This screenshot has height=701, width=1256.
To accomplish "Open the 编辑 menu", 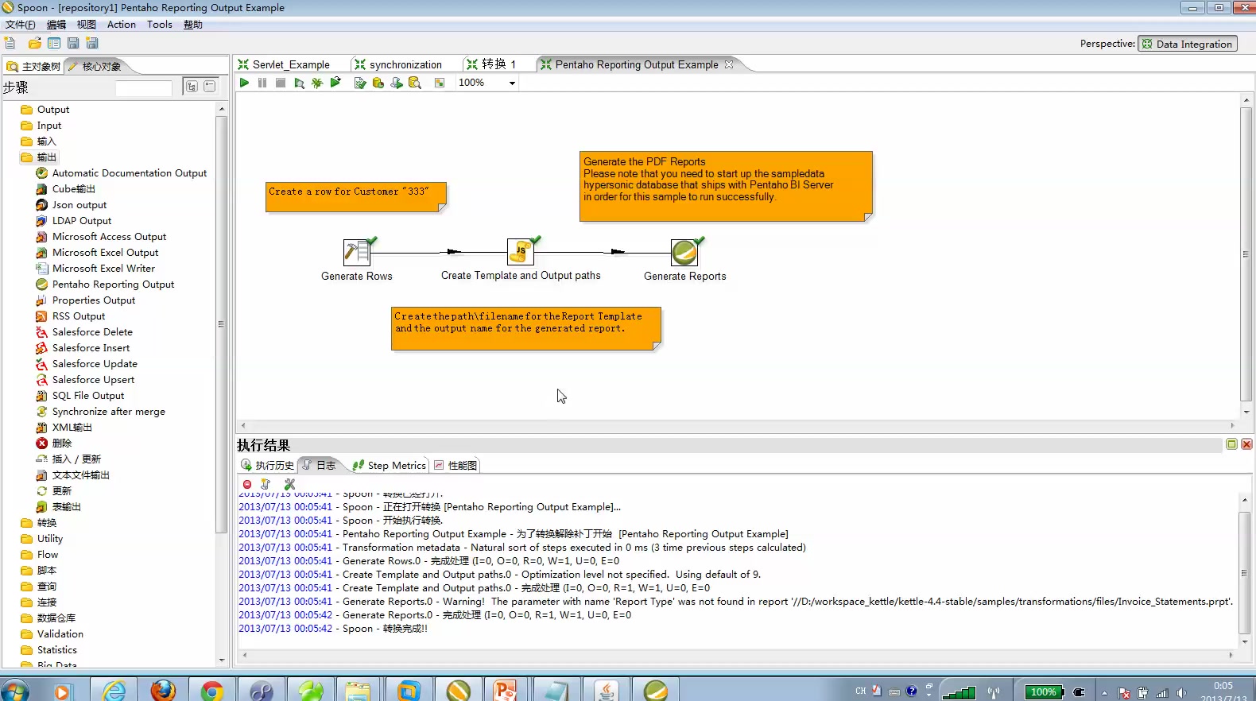I will (x=56, y=25).
